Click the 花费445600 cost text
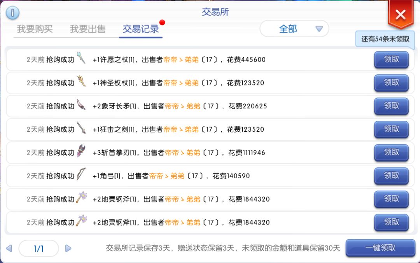The width and height of the screenshot is (420, 263). click(x=246, y=59)
